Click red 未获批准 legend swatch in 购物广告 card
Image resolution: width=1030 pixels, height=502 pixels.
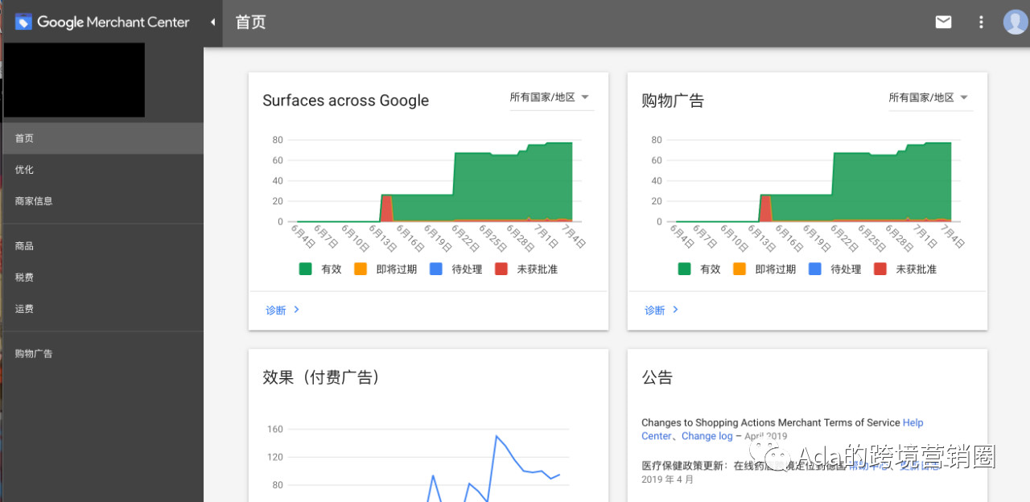pos(880,270)
